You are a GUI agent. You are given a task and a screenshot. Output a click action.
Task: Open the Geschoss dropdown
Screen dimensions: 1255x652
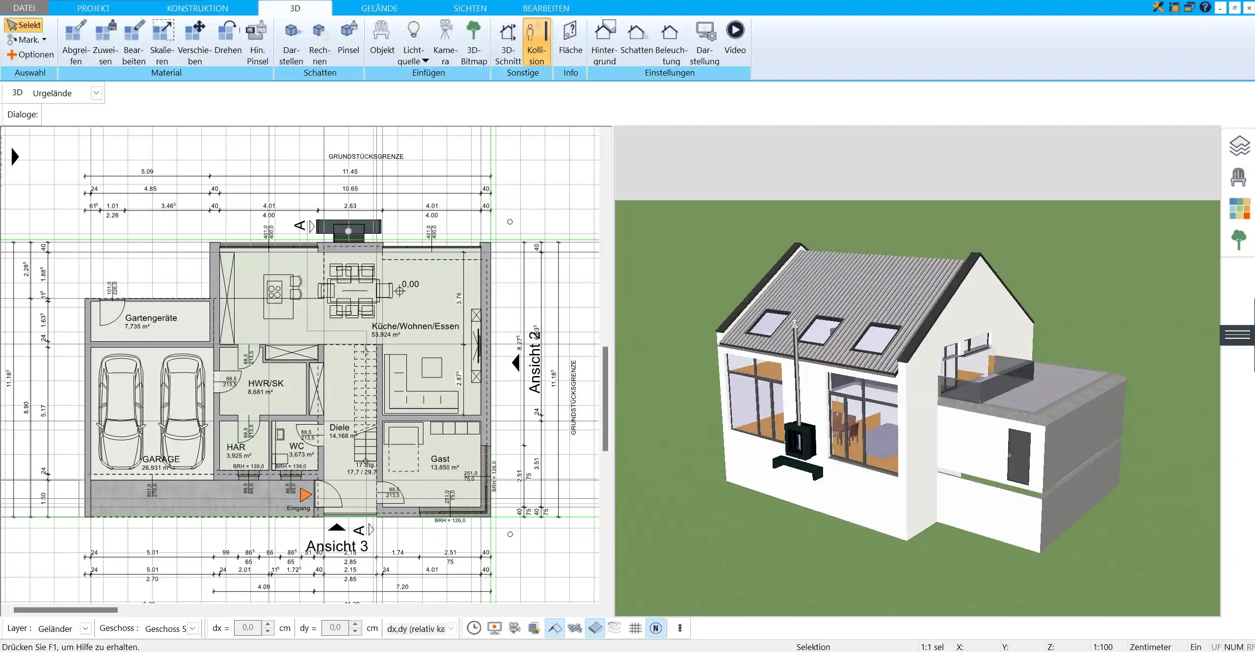[x=193, y=628]
